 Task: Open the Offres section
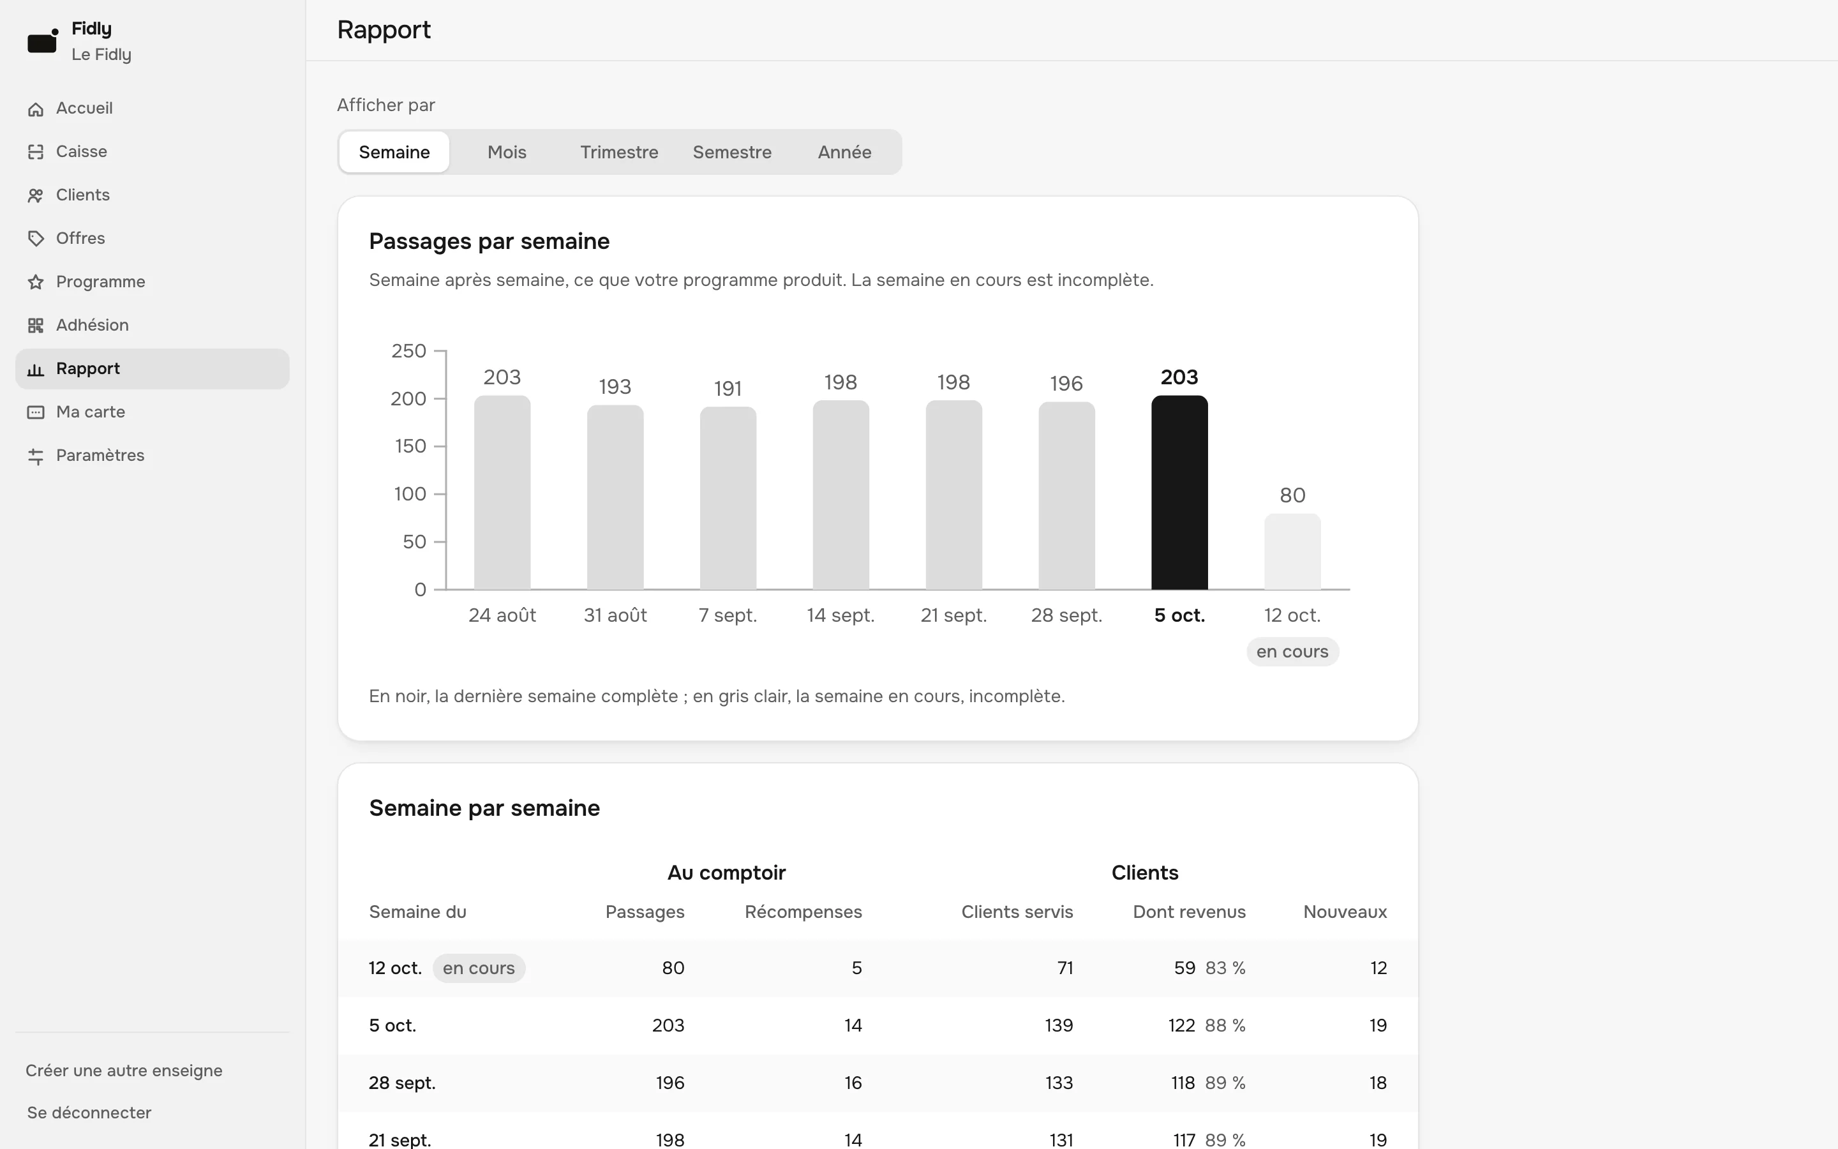click(152, 239)
